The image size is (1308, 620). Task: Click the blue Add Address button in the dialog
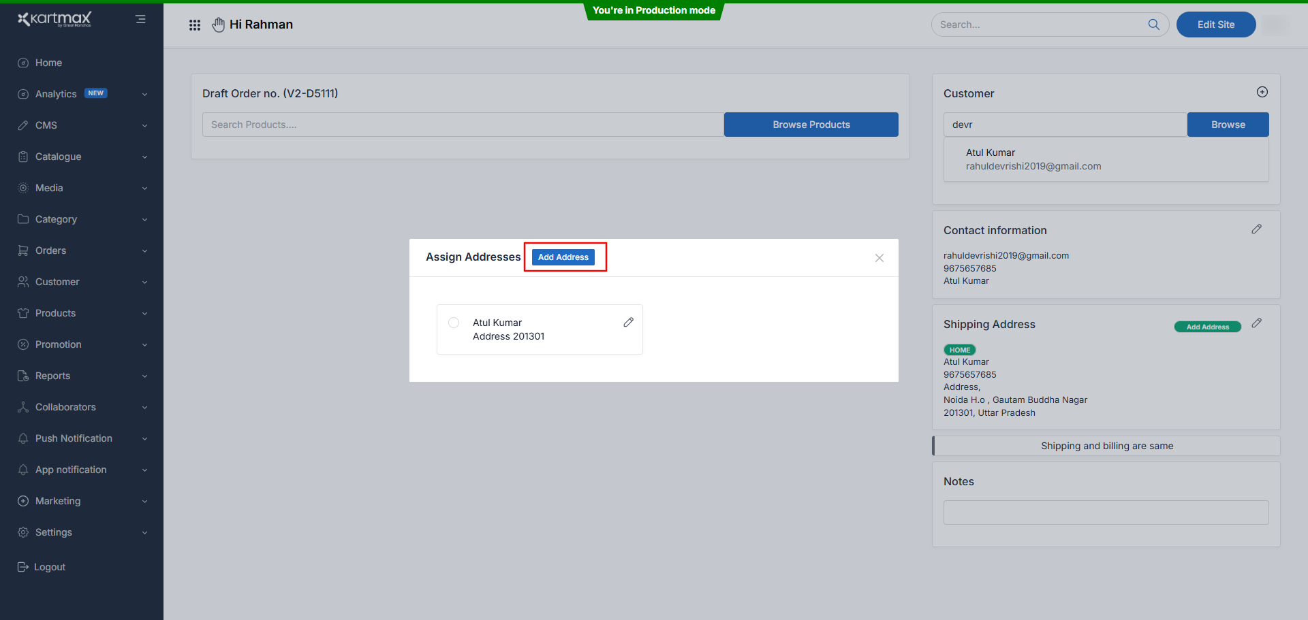point(563,257)
